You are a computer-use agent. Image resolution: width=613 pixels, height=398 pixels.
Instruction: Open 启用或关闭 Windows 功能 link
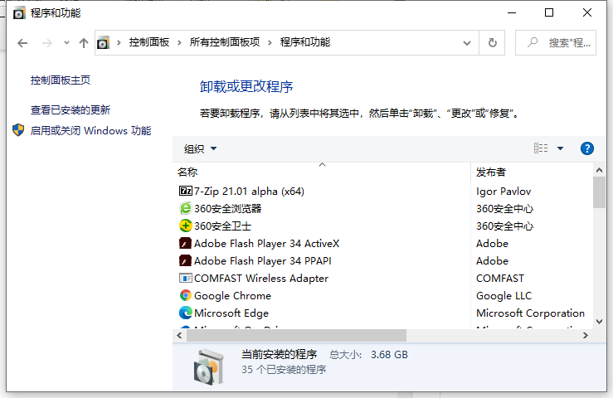coord(90,130)
